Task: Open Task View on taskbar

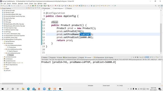Action: (x=18, y=89)
